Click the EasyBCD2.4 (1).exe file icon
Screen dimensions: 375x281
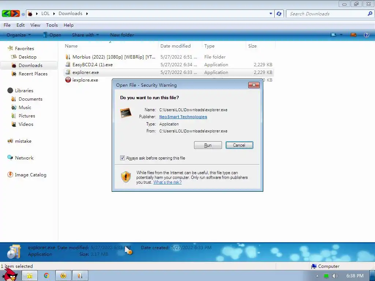(x=68, y=64)
